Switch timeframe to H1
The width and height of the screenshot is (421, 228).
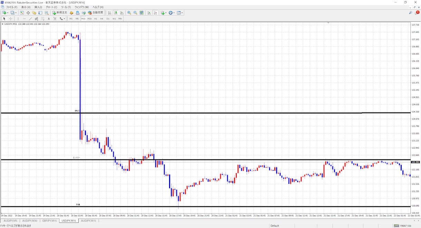tap(96, 19)
